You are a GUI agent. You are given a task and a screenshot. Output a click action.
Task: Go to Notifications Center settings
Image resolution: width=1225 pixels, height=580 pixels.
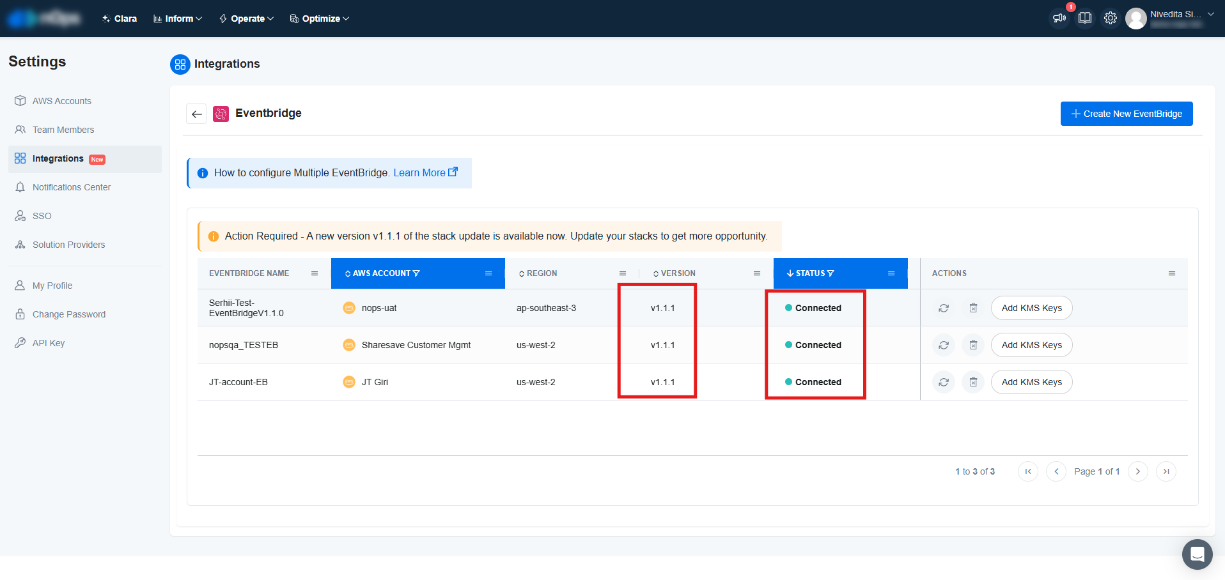tap(71, 187)
